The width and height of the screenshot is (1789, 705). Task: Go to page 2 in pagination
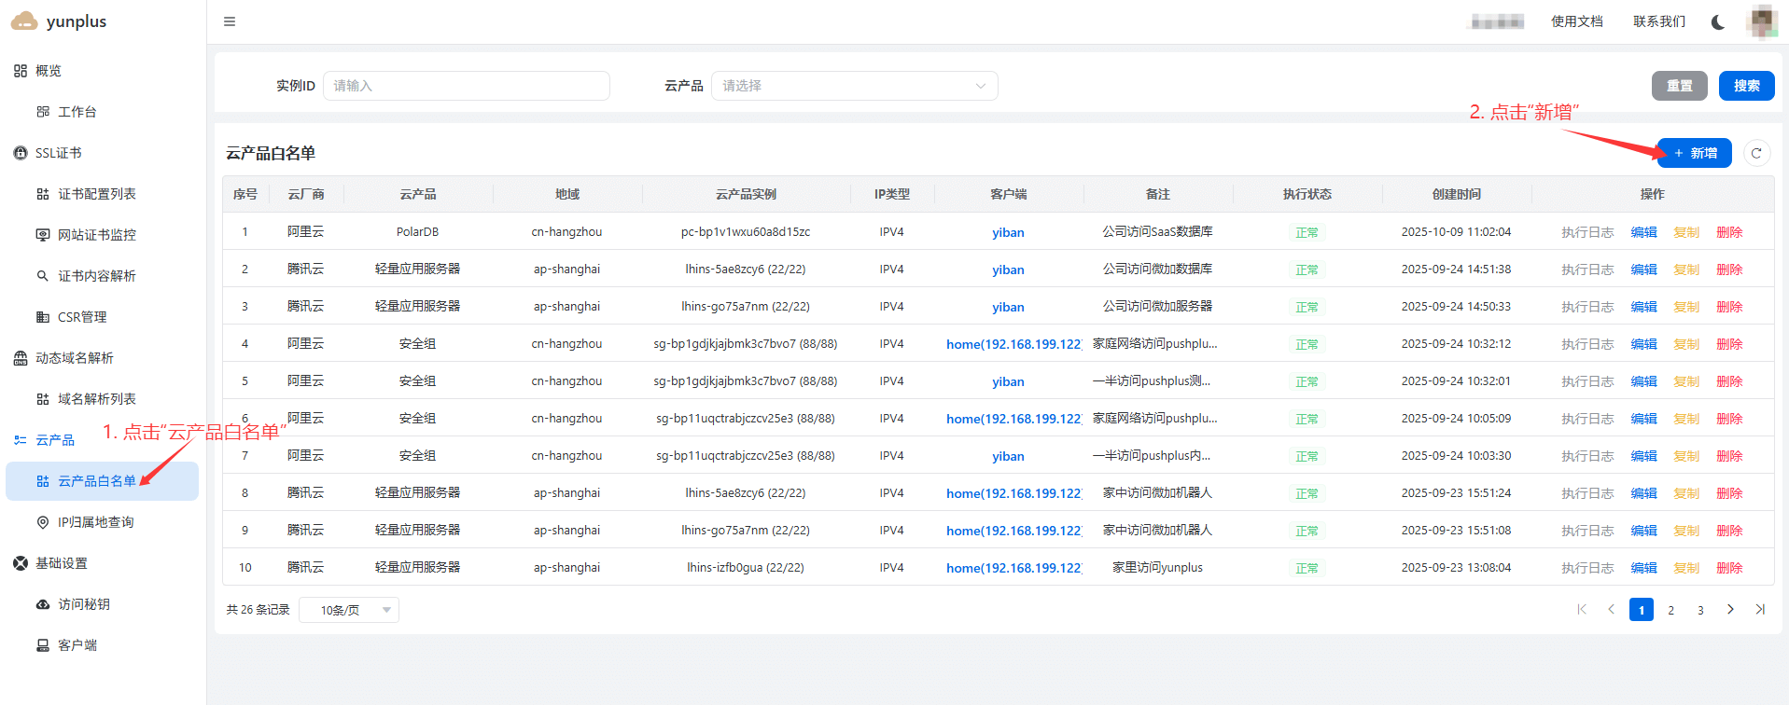point(1670,610)
